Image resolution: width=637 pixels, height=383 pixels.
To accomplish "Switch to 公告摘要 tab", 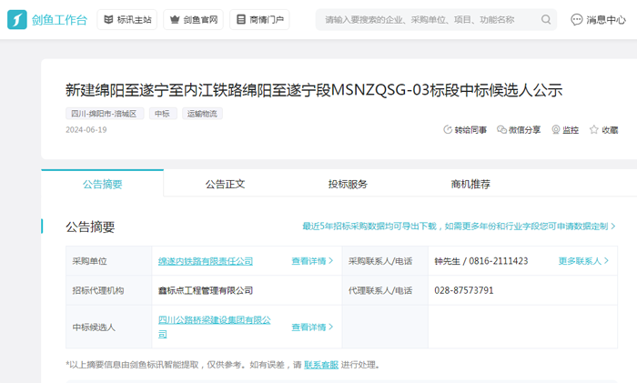I will coord(102,184).
